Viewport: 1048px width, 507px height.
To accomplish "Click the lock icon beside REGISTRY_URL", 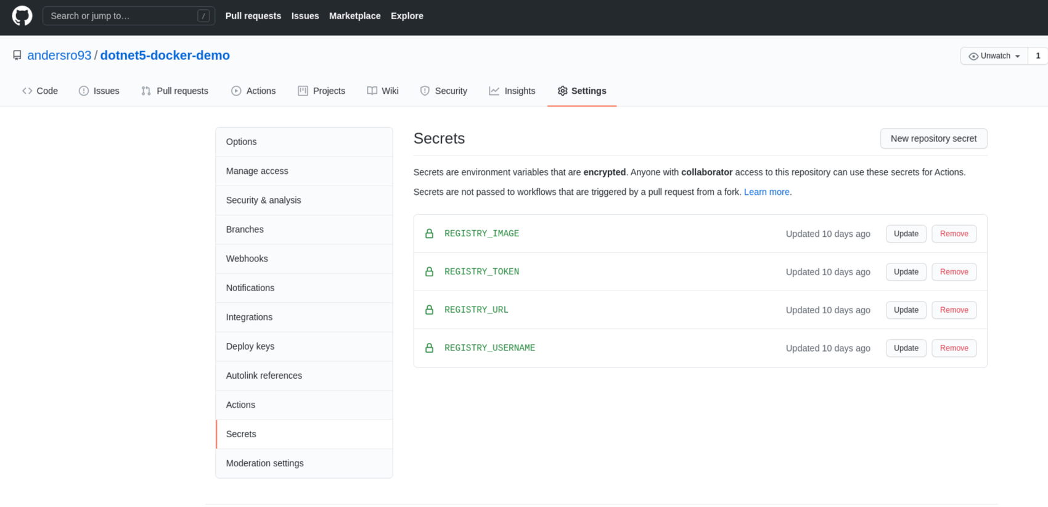I will [x=430, y=310].
